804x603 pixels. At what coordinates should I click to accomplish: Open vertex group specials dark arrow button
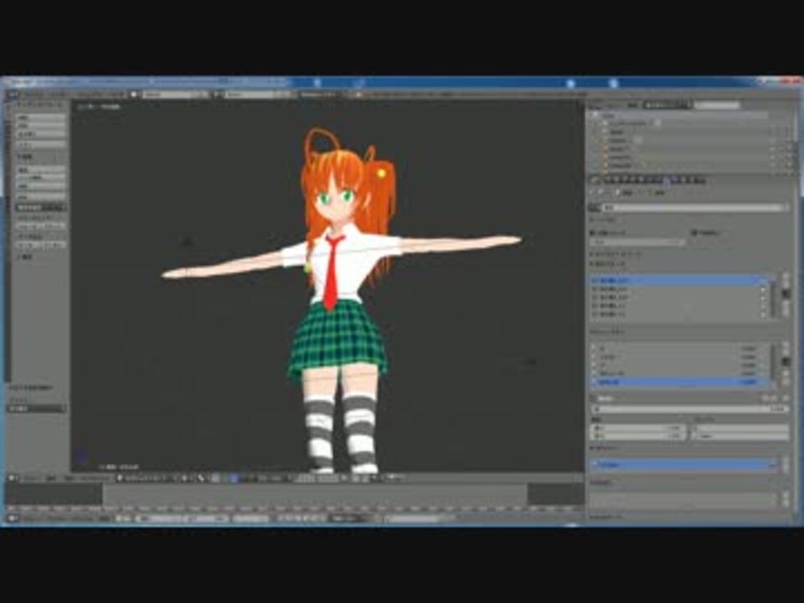[786, 294]
